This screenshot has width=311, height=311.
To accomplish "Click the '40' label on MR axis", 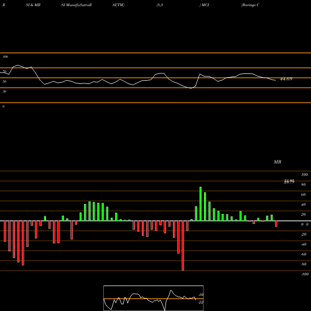I will [x=304, y=205].
